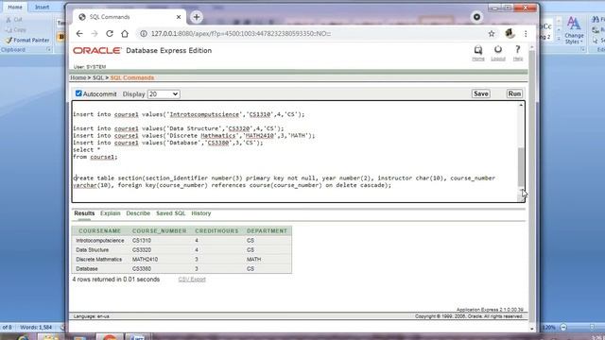Click the COURSE_NUMBER column header
This screenshot has width=605, height=340.
(x=160, y=230)
